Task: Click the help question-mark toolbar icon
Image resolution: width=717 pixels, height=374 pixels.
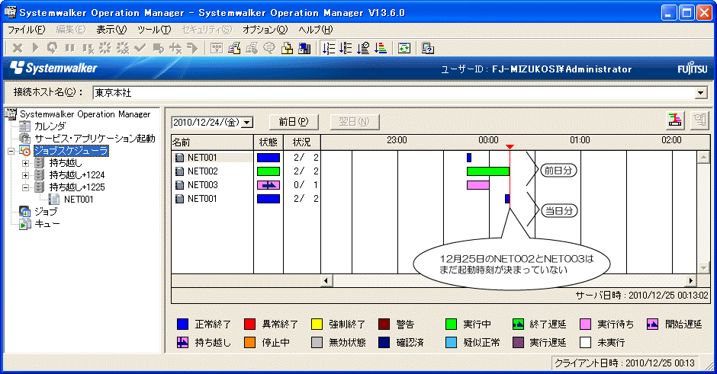Action: tap(428, 48)
